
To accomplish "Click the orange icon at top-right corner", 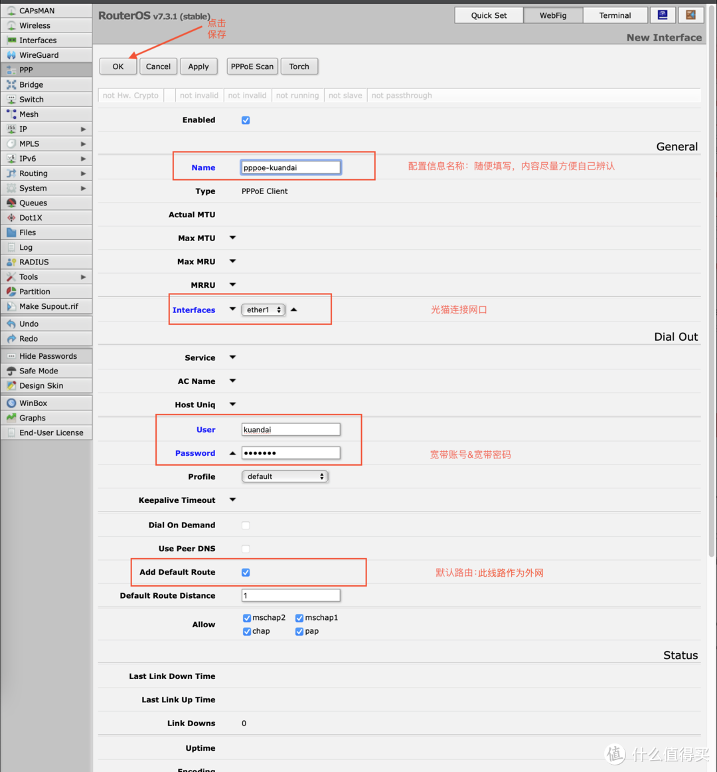I will click(x=690, y=15).
